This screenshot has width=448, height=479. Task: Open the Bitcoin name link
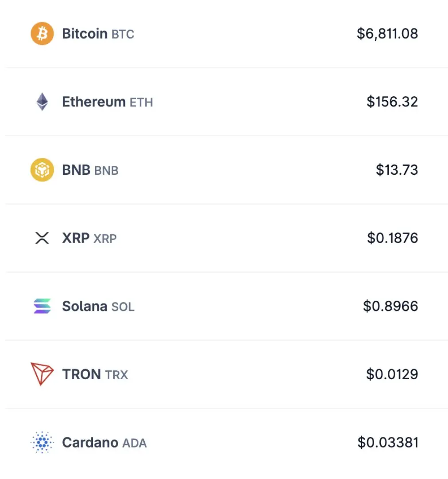click(85, 34)
